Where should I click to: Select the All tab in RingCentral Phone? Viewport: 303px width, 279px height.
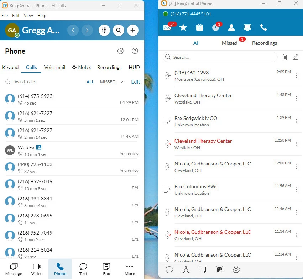(x=196, y=43)
